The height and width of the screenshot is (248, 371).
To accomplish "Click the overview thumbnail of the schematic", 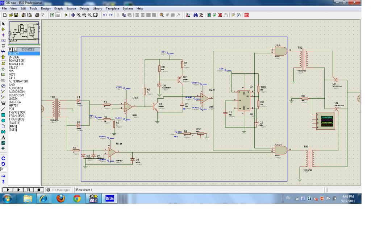I will pyautogui.click(x=24, y=32).
